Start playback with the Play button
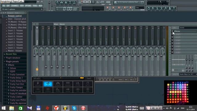The height and width of the screenshot is (111, 197). 85,2
